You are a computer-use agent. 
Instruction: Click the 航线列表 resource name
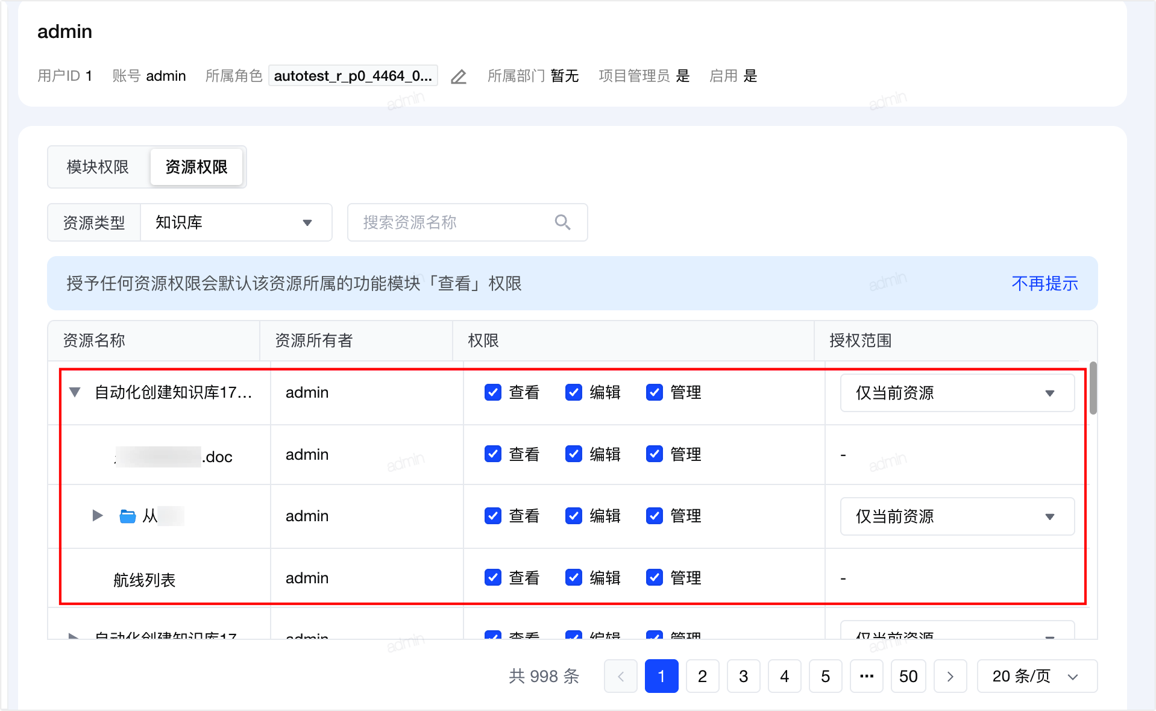[145, 580]
